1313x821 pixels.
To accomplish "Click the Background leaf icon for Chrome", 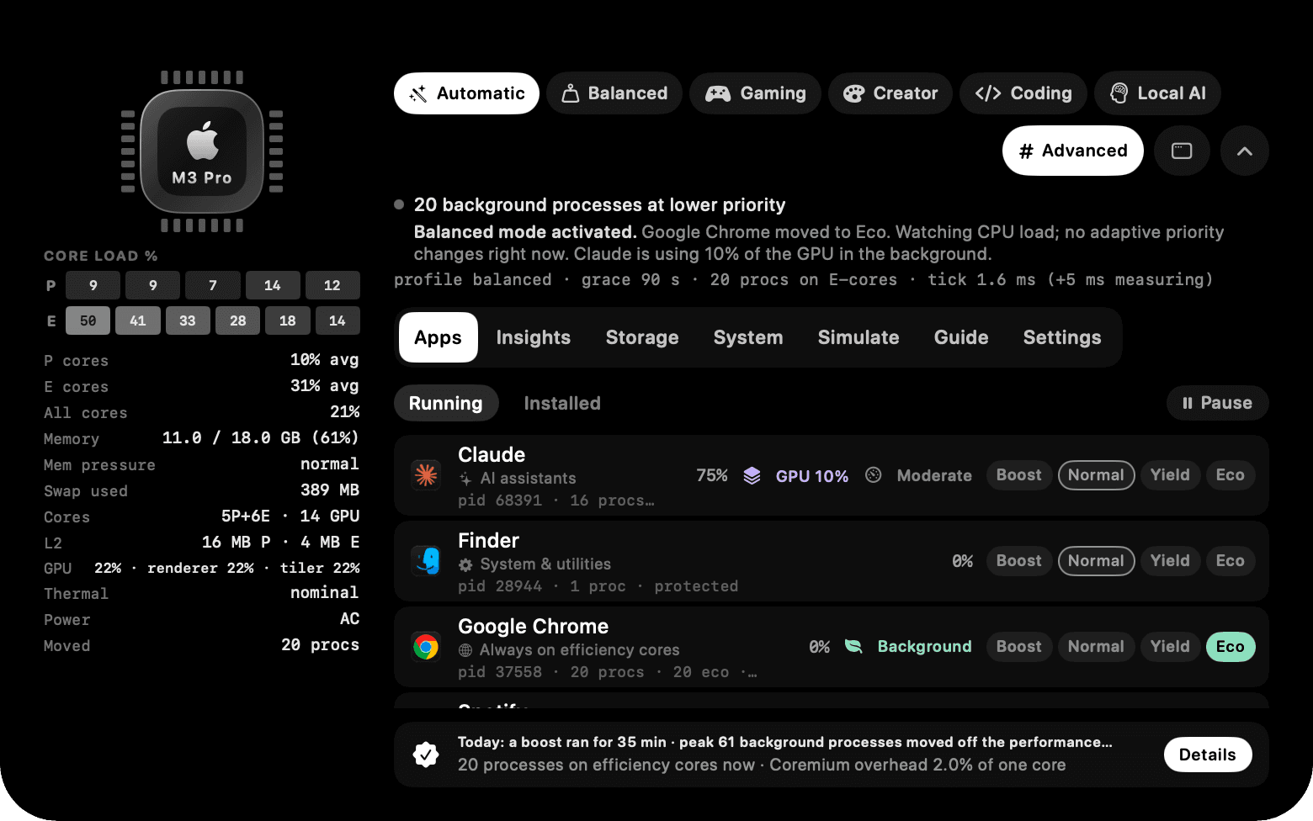I will (853, 646).
